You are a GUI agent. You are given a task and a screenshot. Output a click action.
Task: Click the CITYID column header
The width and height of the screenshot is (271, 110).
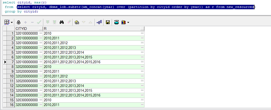tap(26, 29)
